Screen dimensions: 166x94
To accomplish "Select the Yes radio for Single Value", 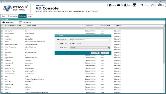I will click(x=71, y=44).
